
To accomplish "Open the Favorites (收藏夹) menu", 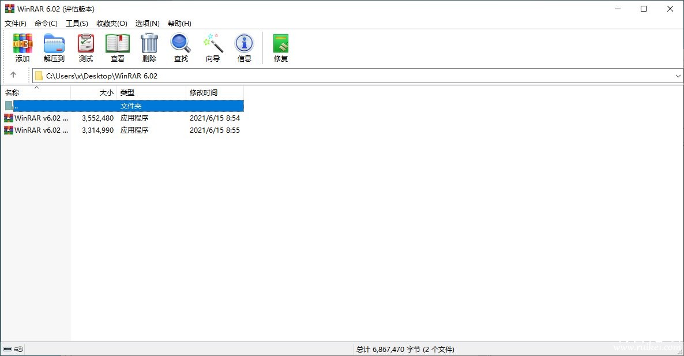I will click(111, 23).
